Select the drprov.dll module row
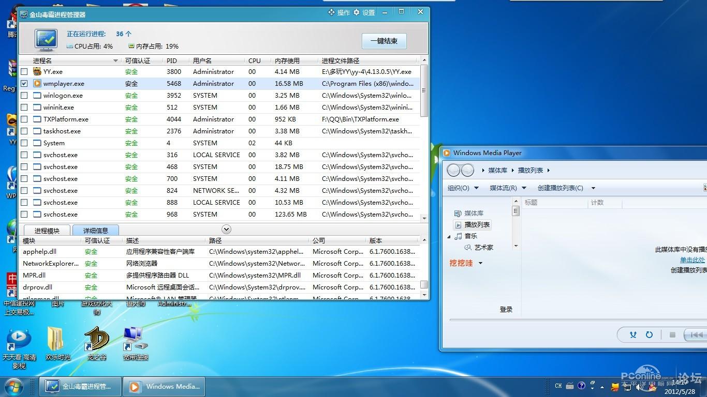Viewport: 707px width, 397px height. [219, 287]
